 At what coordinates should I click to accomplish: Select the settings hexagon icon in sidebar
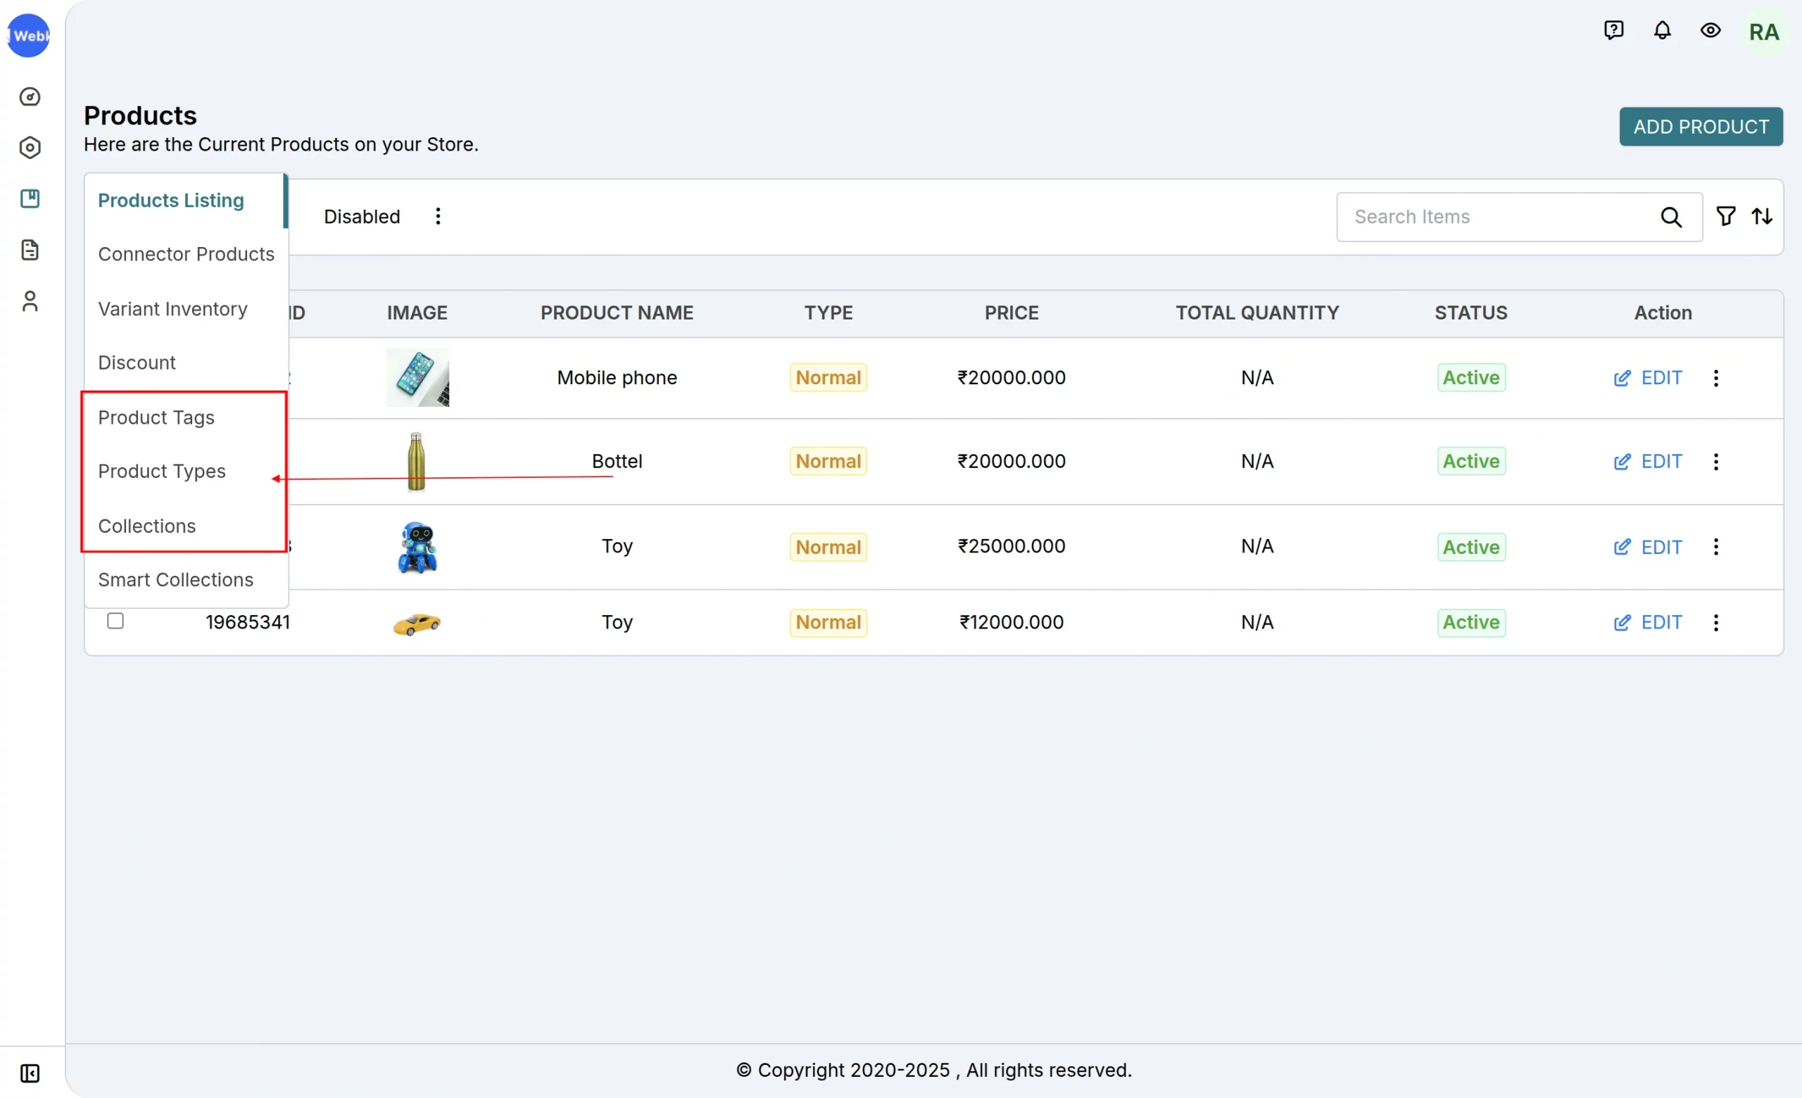click(x=30, y=148)
